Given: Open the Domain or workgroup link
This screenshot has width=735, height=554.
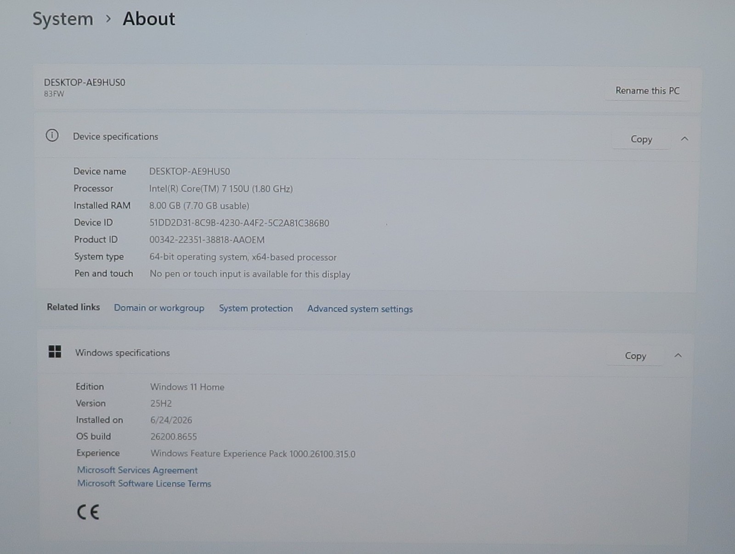Looking at the screenshot, I should point(159,308).
